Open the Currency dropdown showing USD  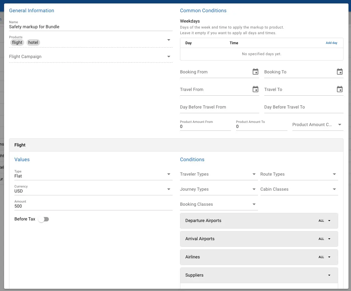coord(93,189)
